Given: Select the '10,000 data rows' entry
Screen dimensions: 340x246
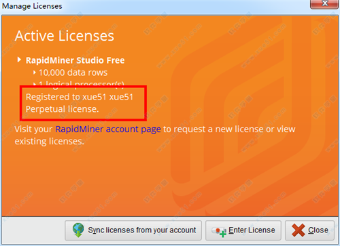Looking at the screenshot, I should (x=73, y=73).
